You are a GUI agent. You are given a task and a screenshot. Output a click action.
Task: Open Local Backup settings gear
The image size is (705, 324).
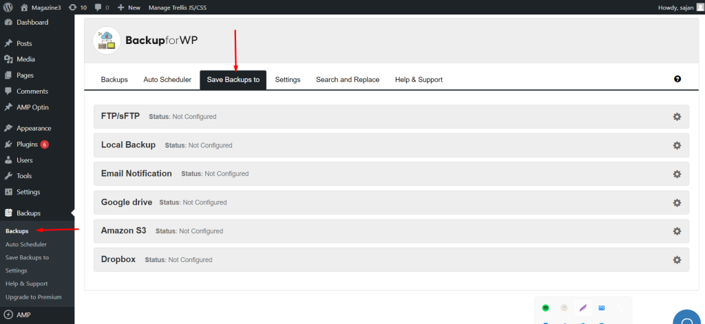pos(677,146)
